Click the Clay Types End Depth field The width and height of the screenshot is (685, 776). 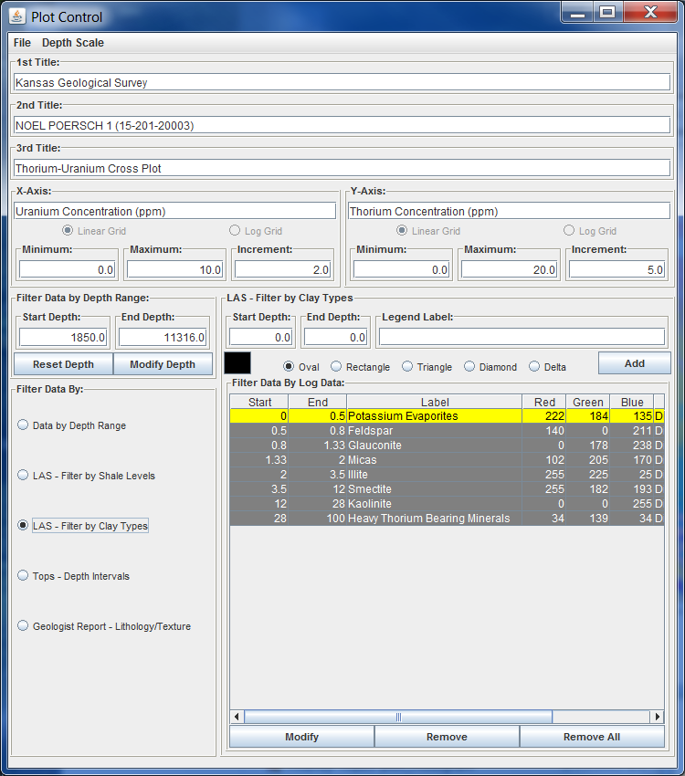point(335,338)
